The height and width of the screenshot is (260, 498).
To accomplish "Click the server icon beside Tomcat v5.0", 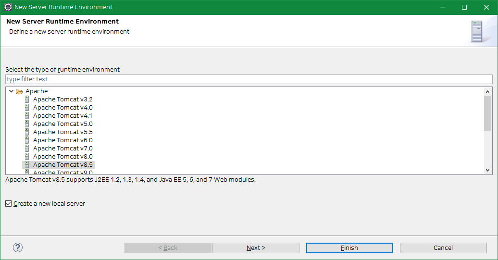I will coord(27,124).
